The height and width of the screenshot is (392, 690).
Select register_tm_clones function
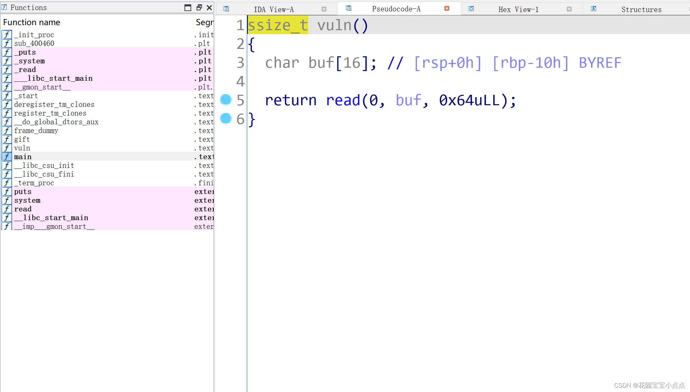(x=107, y=113)
